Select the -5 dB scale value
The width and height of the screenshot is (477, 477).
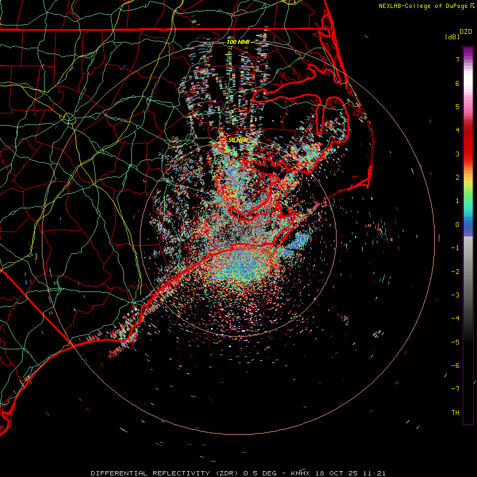[455, 342]
